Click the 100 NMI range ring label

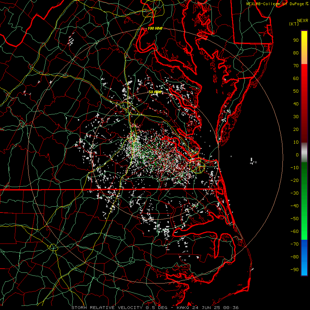(x=155, y=28)
